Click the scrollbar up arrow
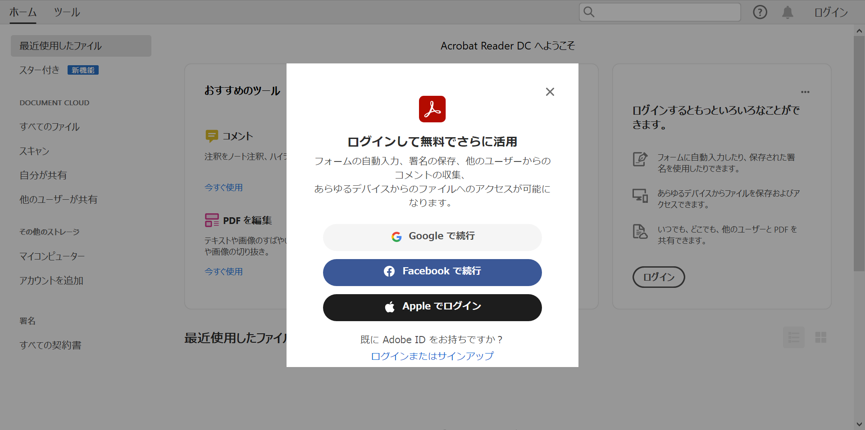This screenshot has width=865, height=430. coord(859,31)
